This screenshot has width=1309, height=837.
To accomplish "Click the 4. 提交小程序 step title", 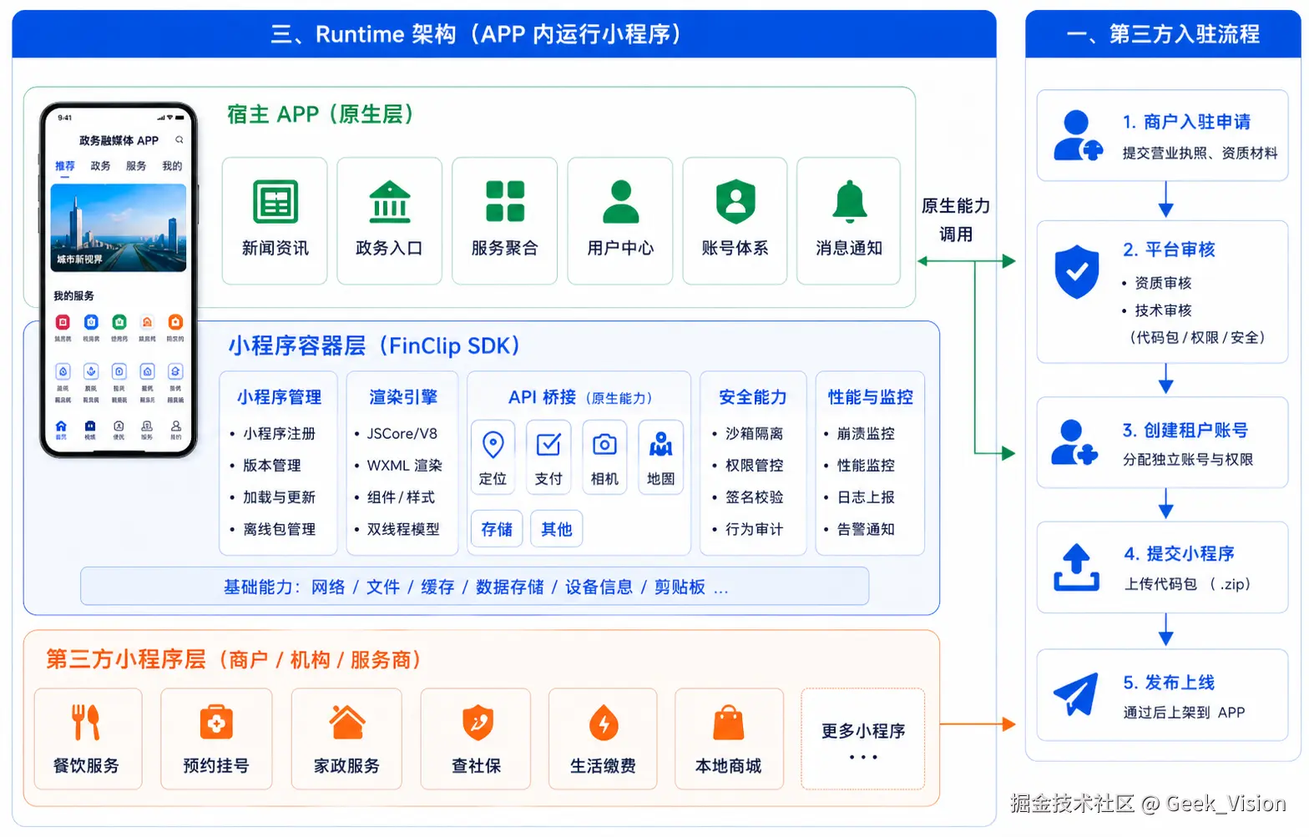I will [x=1180, y=553].
